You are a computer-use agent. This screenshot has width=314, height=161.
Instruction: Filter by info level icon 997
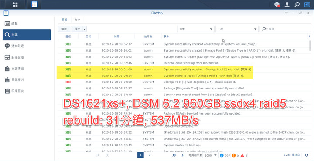tap(222, 155)
